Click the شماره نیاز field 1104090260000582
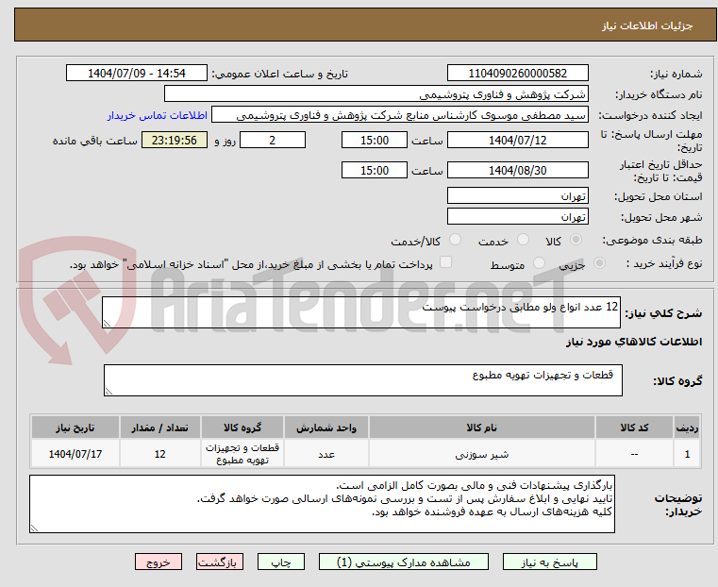This screenshot has height=587, width=718. click(x=517, y=74)
